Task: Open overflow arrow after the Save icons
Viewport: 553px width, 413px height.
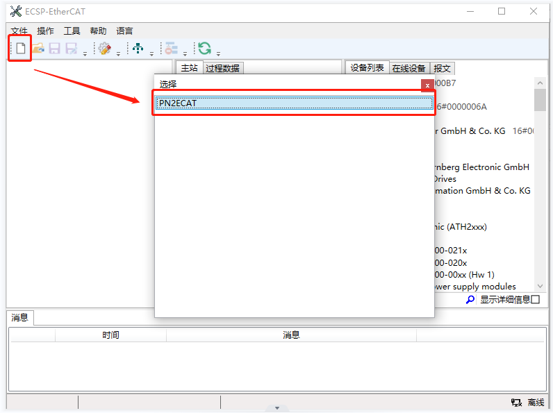Action: tap(85, 54)
